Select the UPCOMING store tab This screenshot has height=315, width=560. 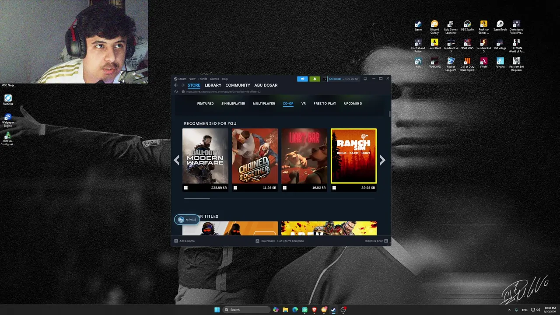pyautogui.click(x=353, y=104)
